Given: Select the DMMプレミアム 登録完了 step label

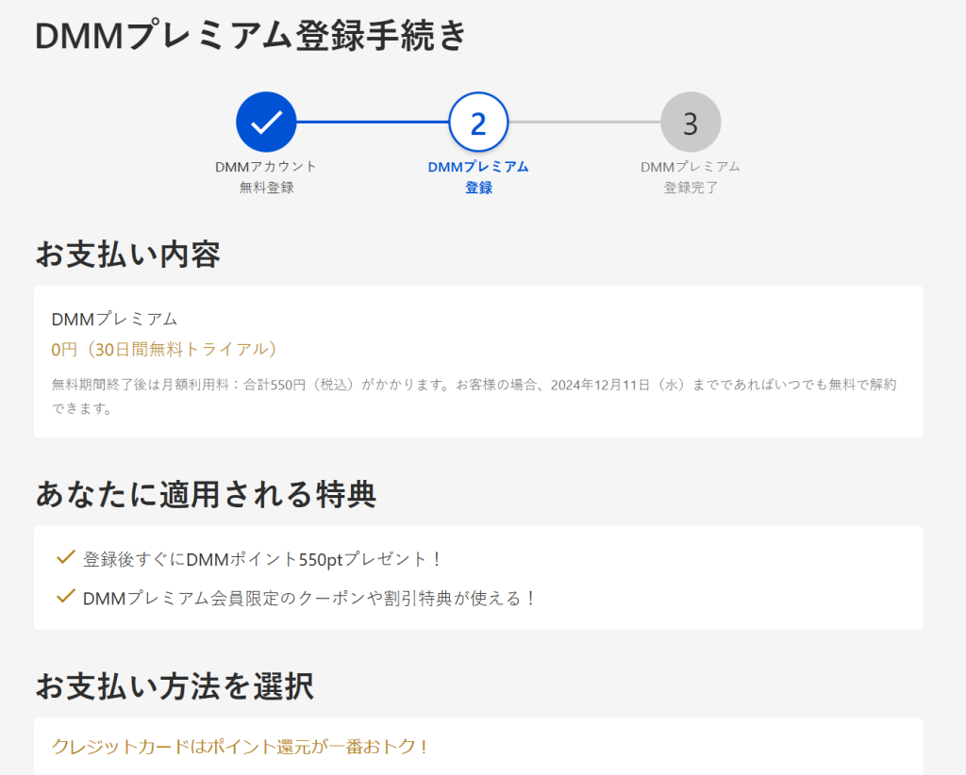Looking at the screenshot, I should (691, 176).
